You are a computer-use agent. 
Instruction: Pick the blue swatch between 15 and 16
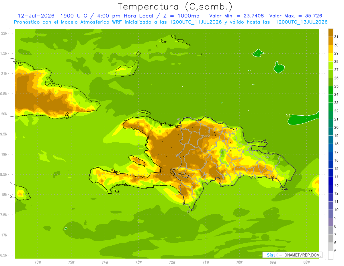point(331,164)
